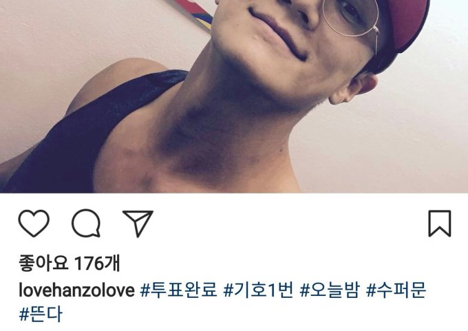
Task: Tap the round glasses in the photo
Action: point(351,18)
